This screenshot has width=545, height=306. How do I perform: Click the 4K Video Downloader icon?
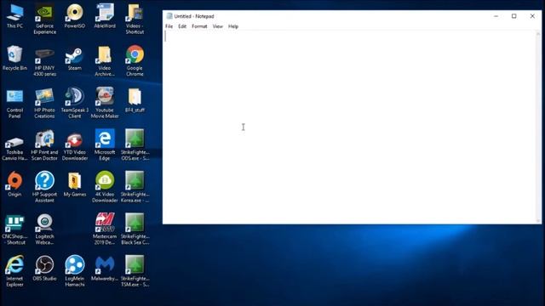click(x=105, y=187)
